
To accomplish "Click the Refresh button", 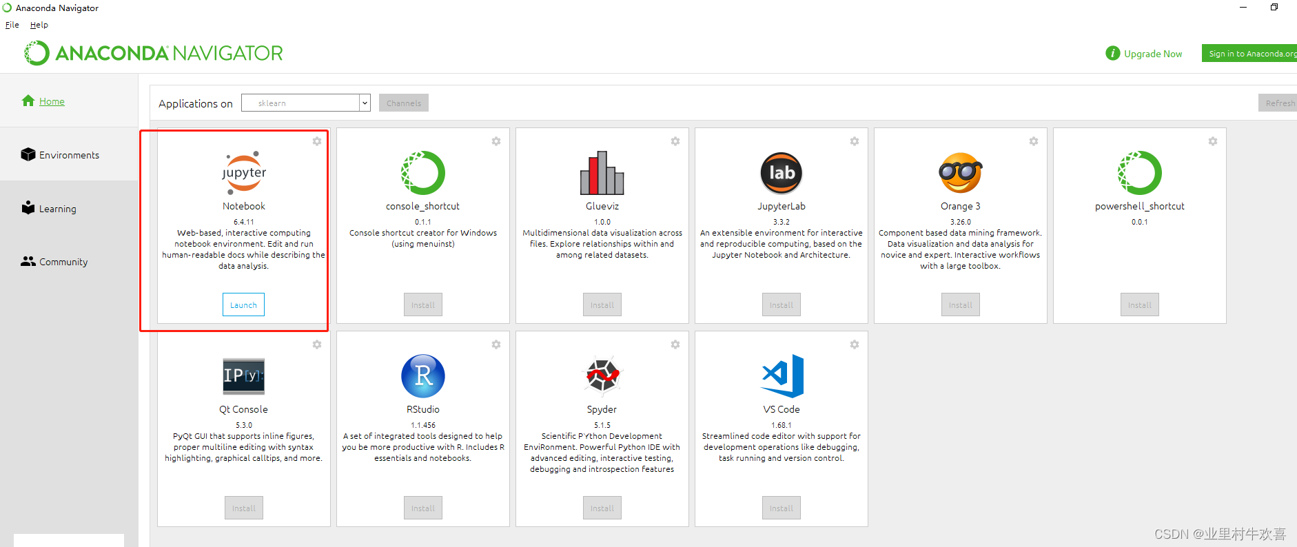I will 1278,103.
